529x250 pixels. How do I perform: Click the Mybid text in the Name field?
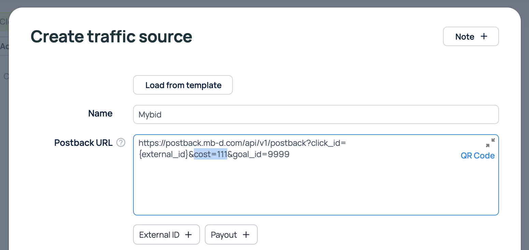150,115
